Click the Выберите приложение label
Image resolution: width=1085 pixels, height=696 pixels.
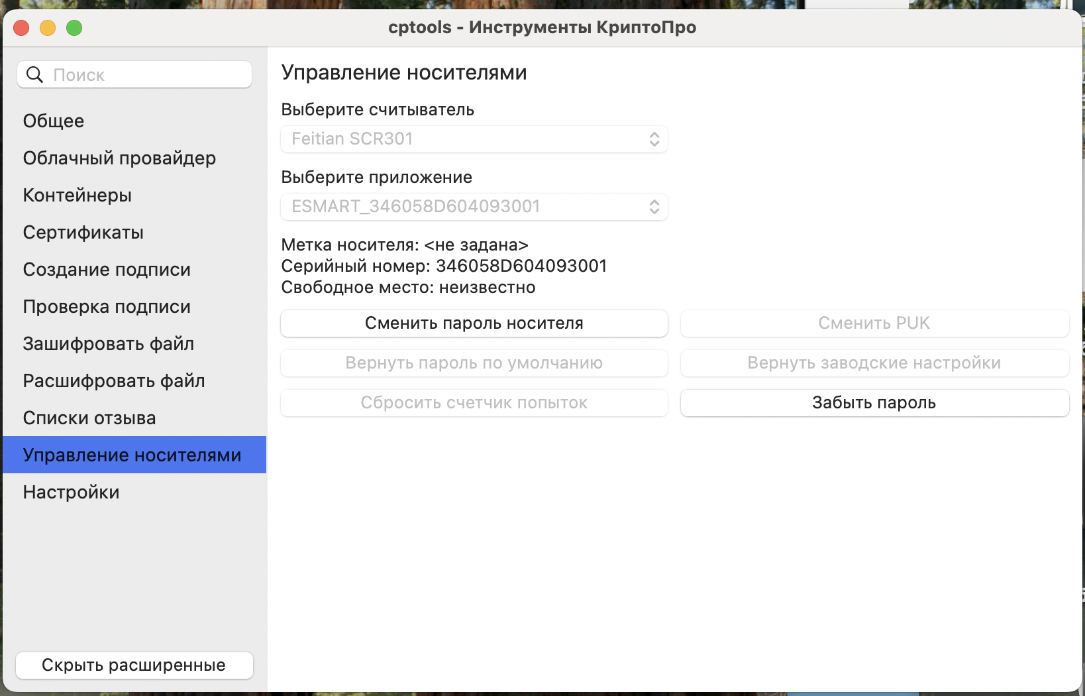[376, 177]
